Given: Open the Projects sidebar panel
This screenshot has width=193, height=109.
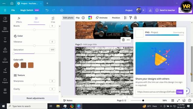Looking at the screenshot, I should tap(5, 81).
